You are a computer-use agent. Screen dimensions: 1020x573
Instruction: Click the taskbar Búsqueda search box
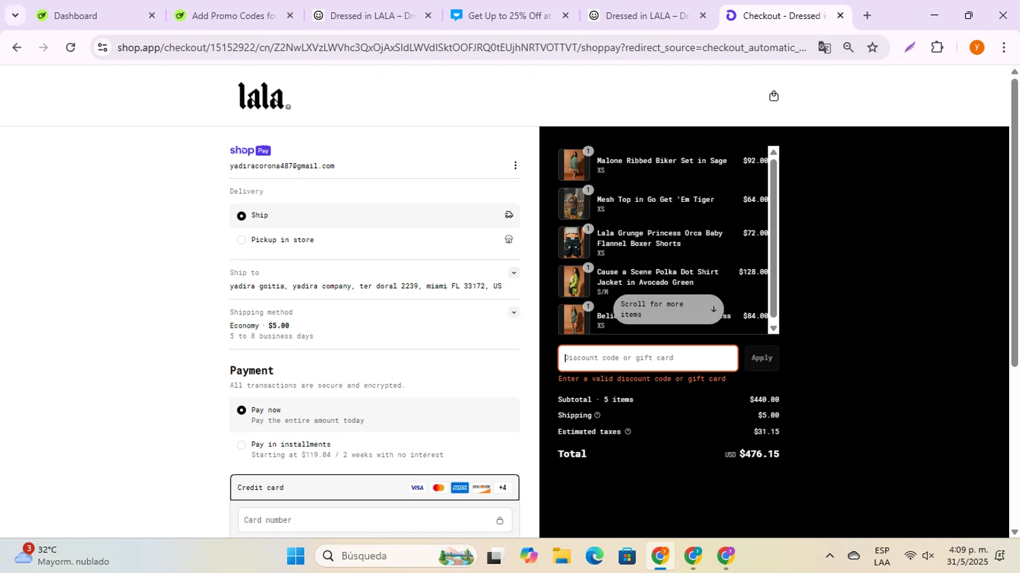(x=395, y=556)
